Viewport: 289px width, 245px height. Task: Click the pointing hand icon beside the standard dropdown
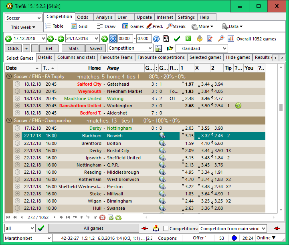170,48
